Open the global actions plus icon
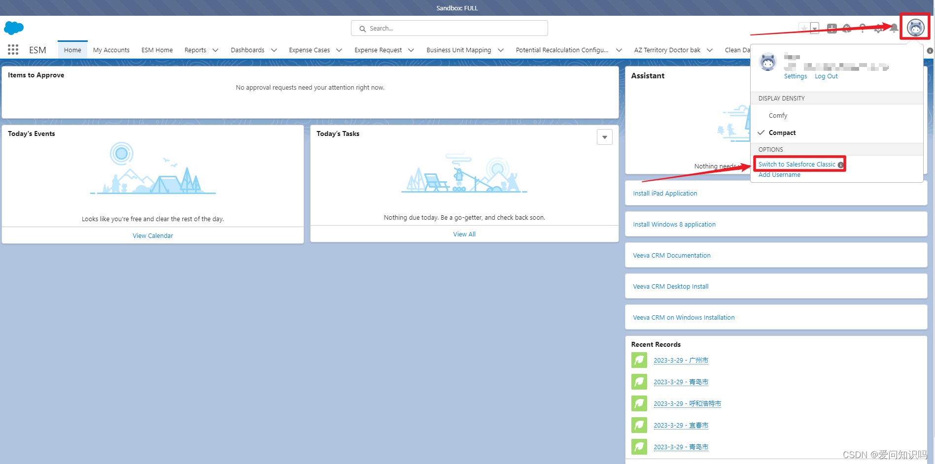The height and width of the screenshot is (464, 935). click(832, 28)
